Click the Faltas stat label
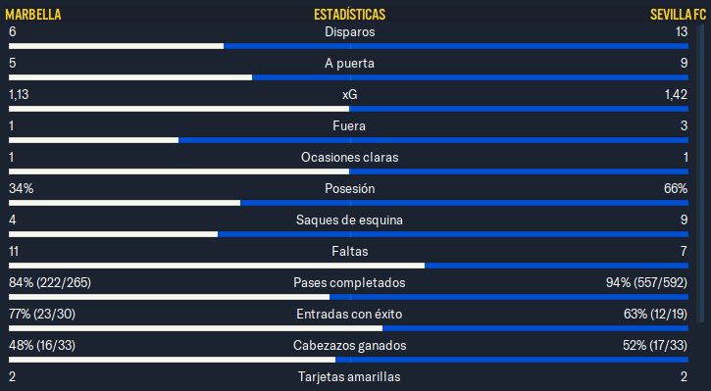This screenshot has width=711, height=391. coord(349,252)
